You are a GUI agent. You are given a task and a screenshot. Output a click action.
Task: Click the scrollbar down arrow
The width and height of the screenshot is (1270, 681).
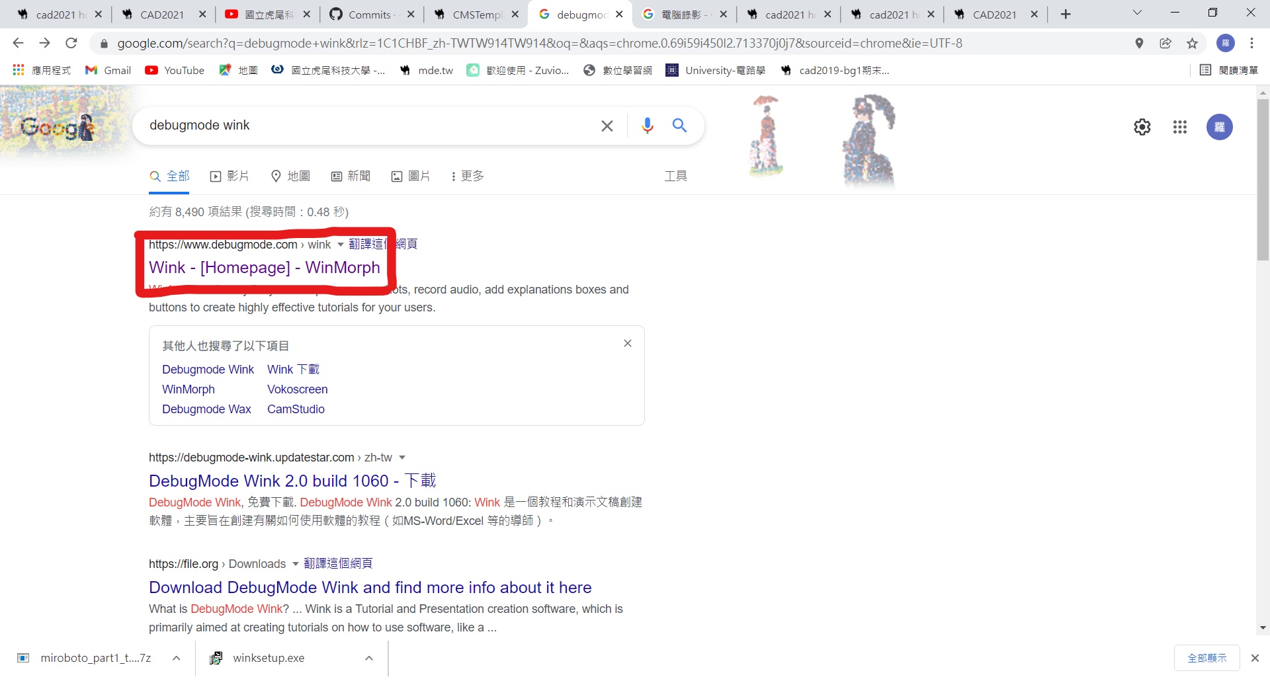tap(1263, 628)
